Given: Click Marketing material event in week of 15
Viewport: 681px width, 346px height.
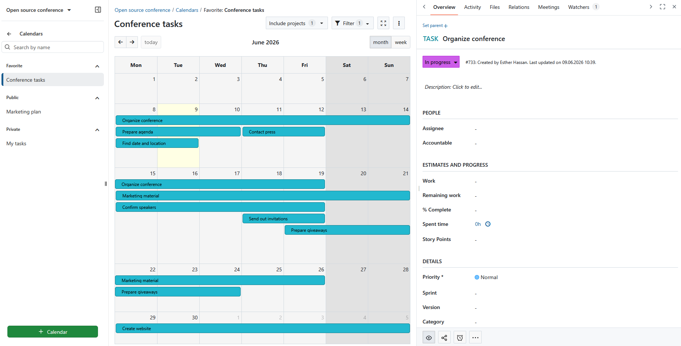Looking at the screenshot, I should point(262,196).
